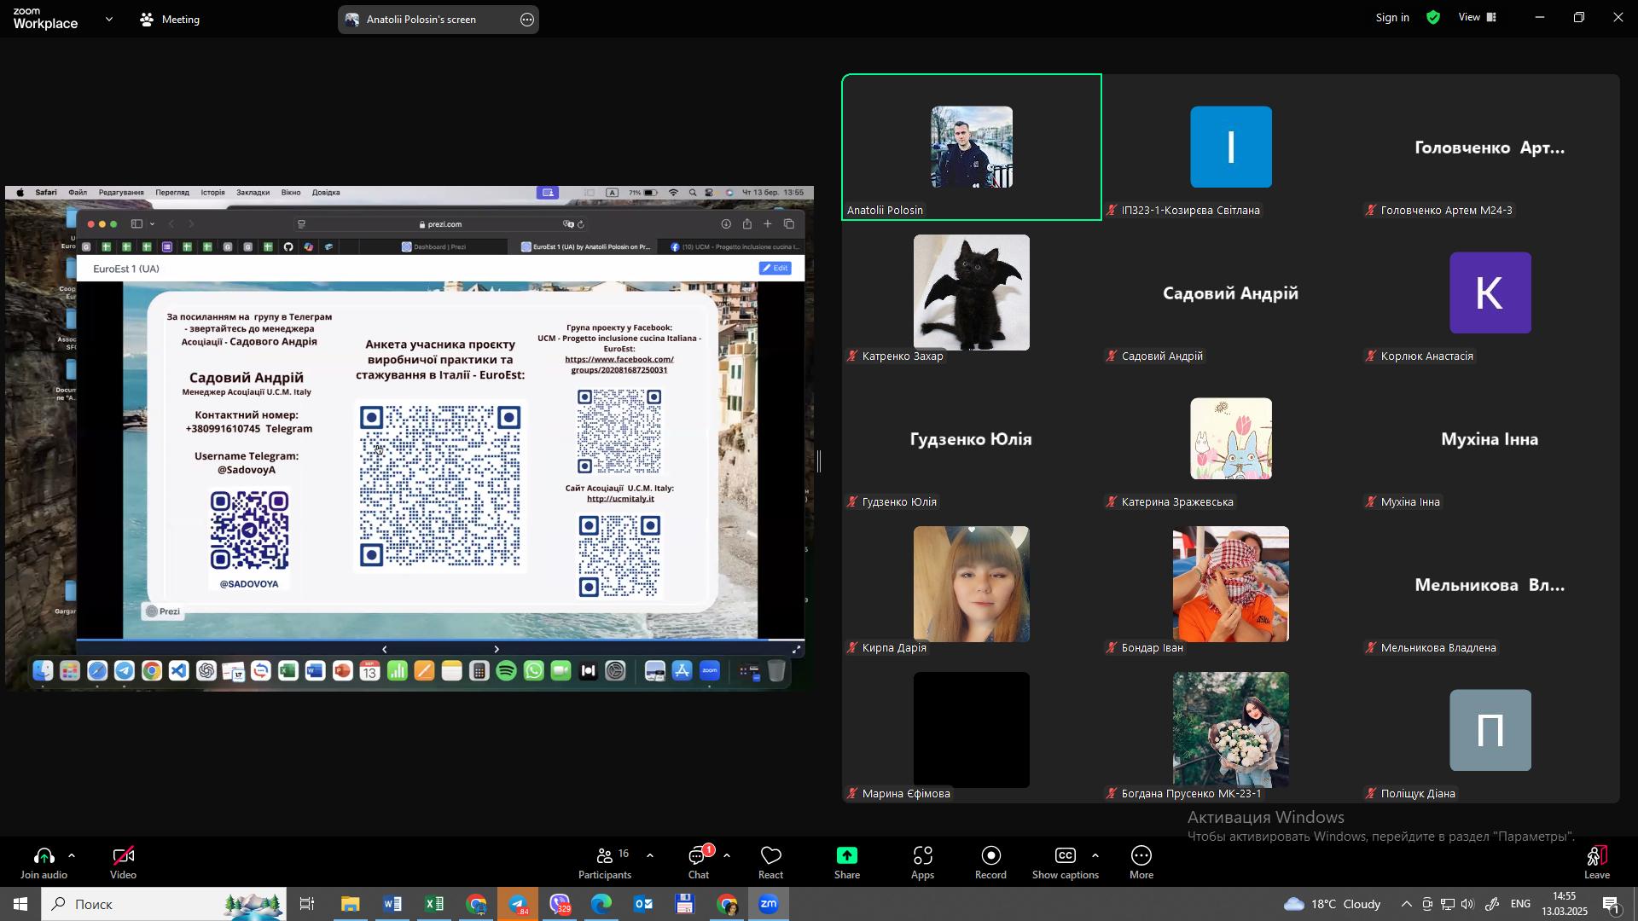Open the Windows Start menu
Image resolution: width=1638 pixels, height=921 pixels.
click(20, 904)
